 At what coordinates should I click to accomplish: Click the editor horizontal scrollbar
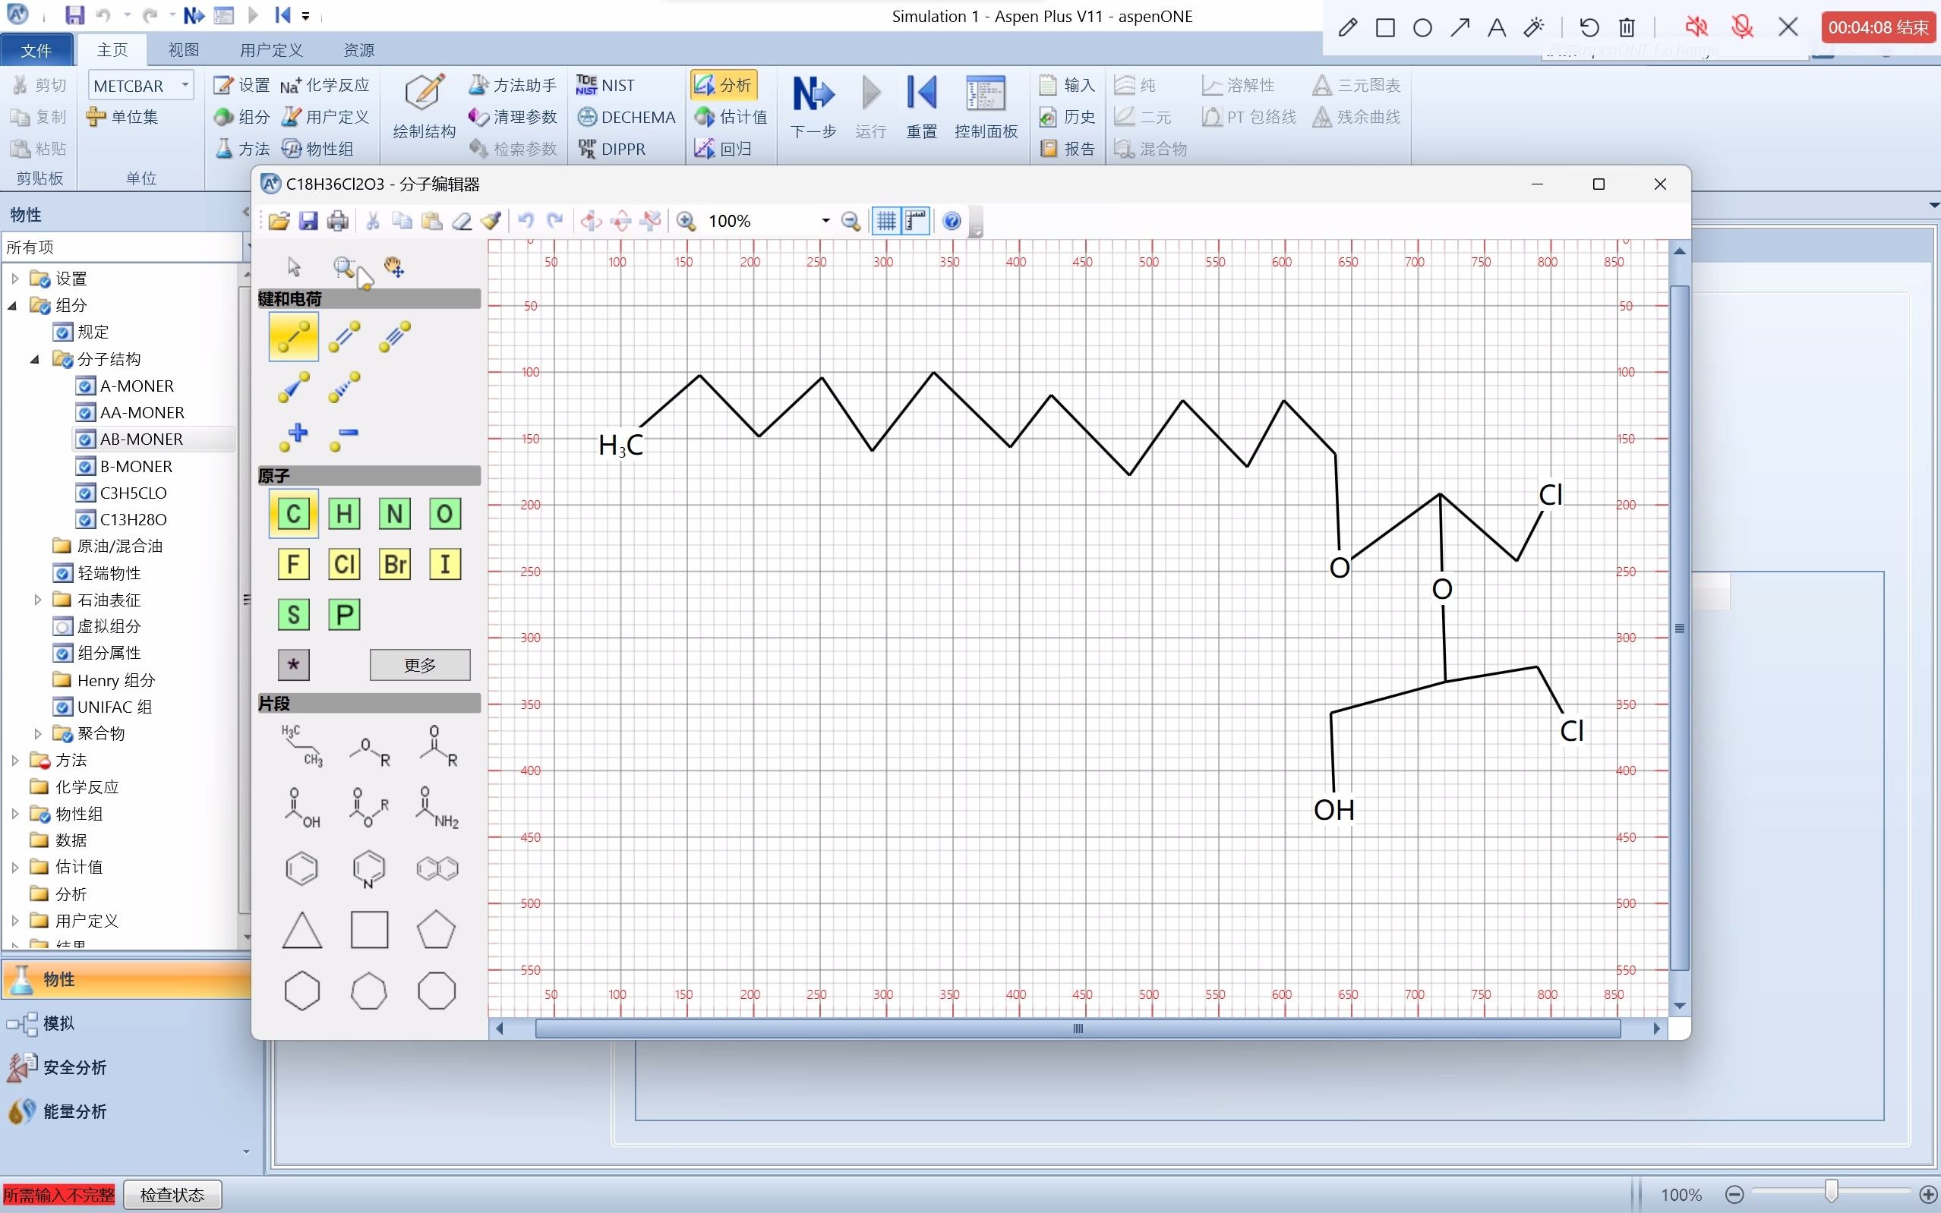click(x=1078, y=1029)
